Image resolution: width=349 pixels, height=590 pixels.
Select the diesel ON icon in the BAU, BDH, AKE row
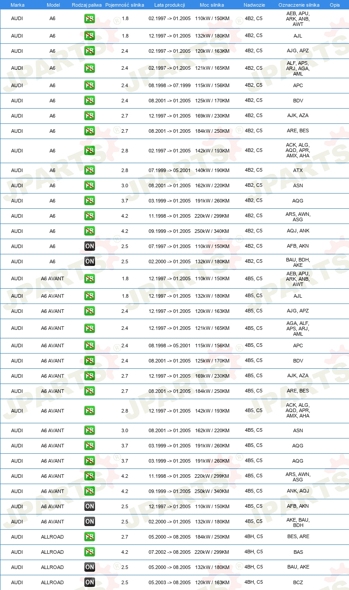coord(90,261)
